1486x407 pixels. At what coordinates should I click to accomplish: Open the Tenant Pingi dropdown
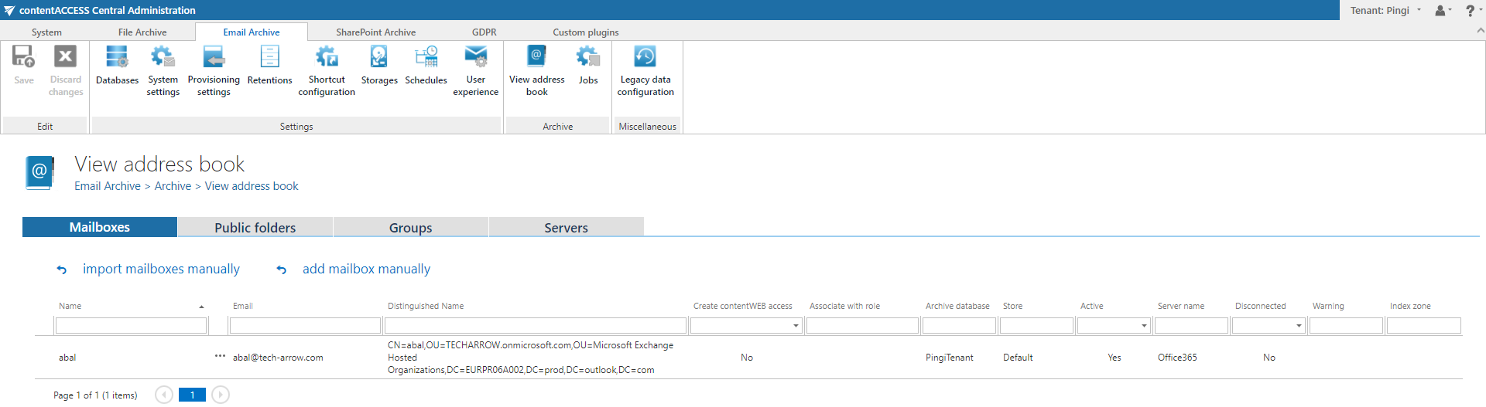click(x=1385, y=10)
